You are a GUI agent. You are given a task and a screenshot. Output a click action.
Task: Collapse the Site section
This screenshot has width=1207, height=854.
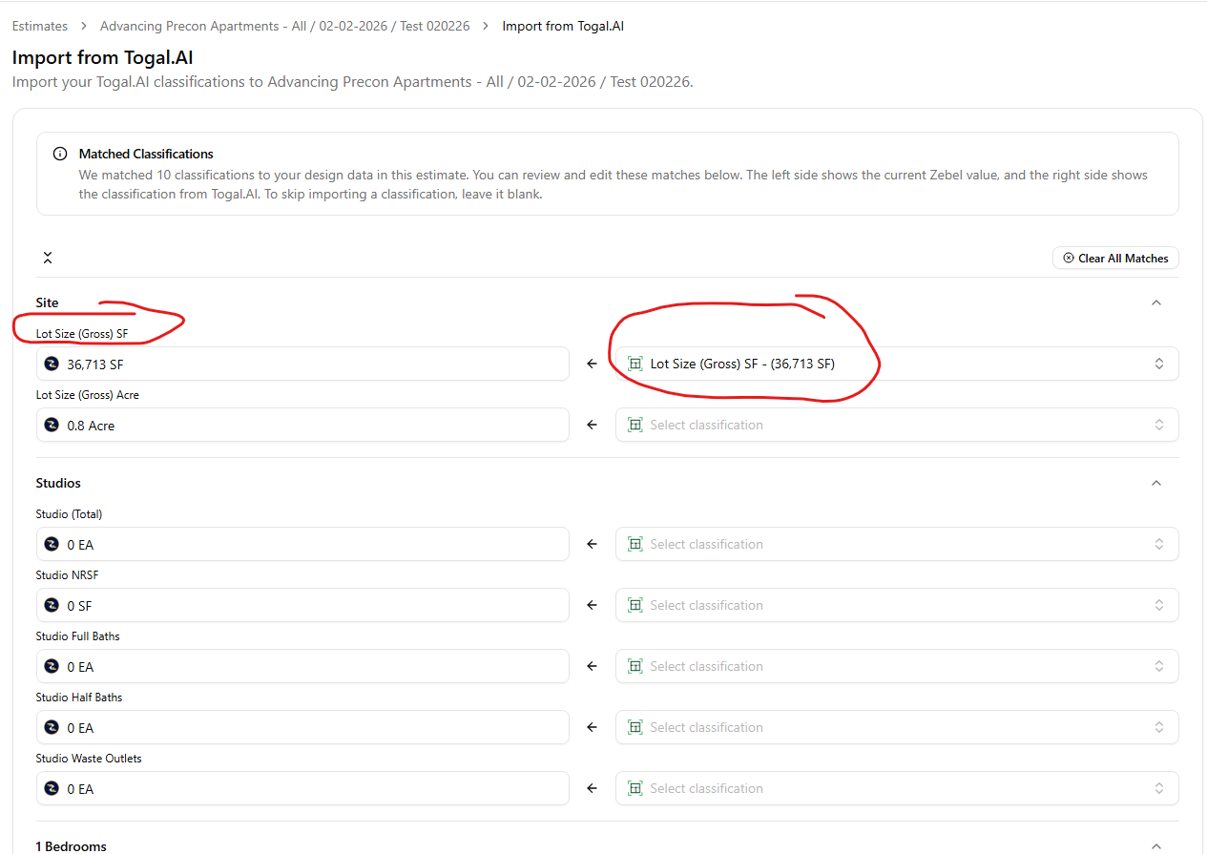point(1155,302)
